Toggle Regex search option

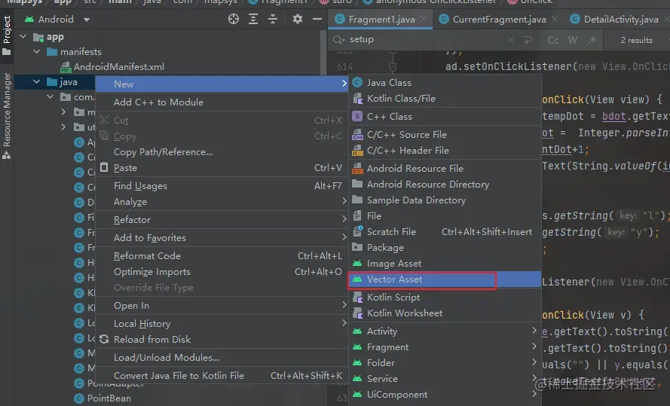coord(592,40)
